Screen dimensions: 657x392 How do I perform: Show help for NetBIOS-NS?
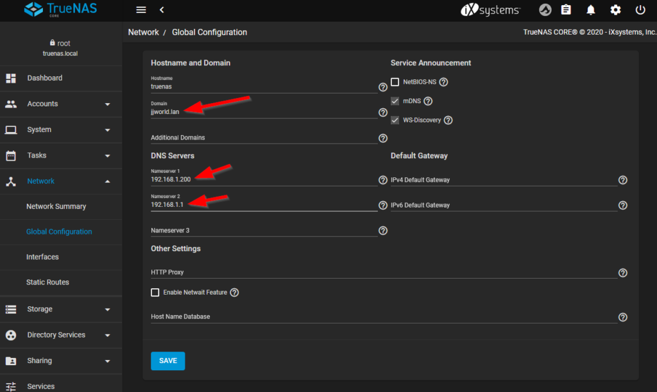pyautogui.click(x=444, y=82)
